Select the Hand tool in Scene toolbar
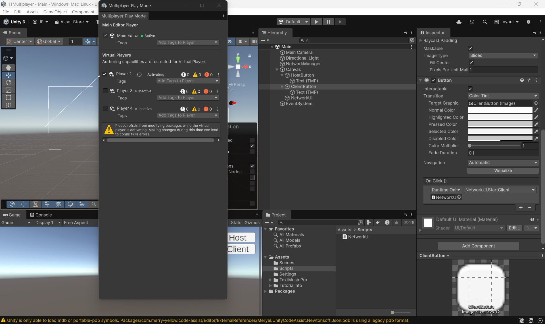This screenshot has width=545, height=324. click(9, 68)
